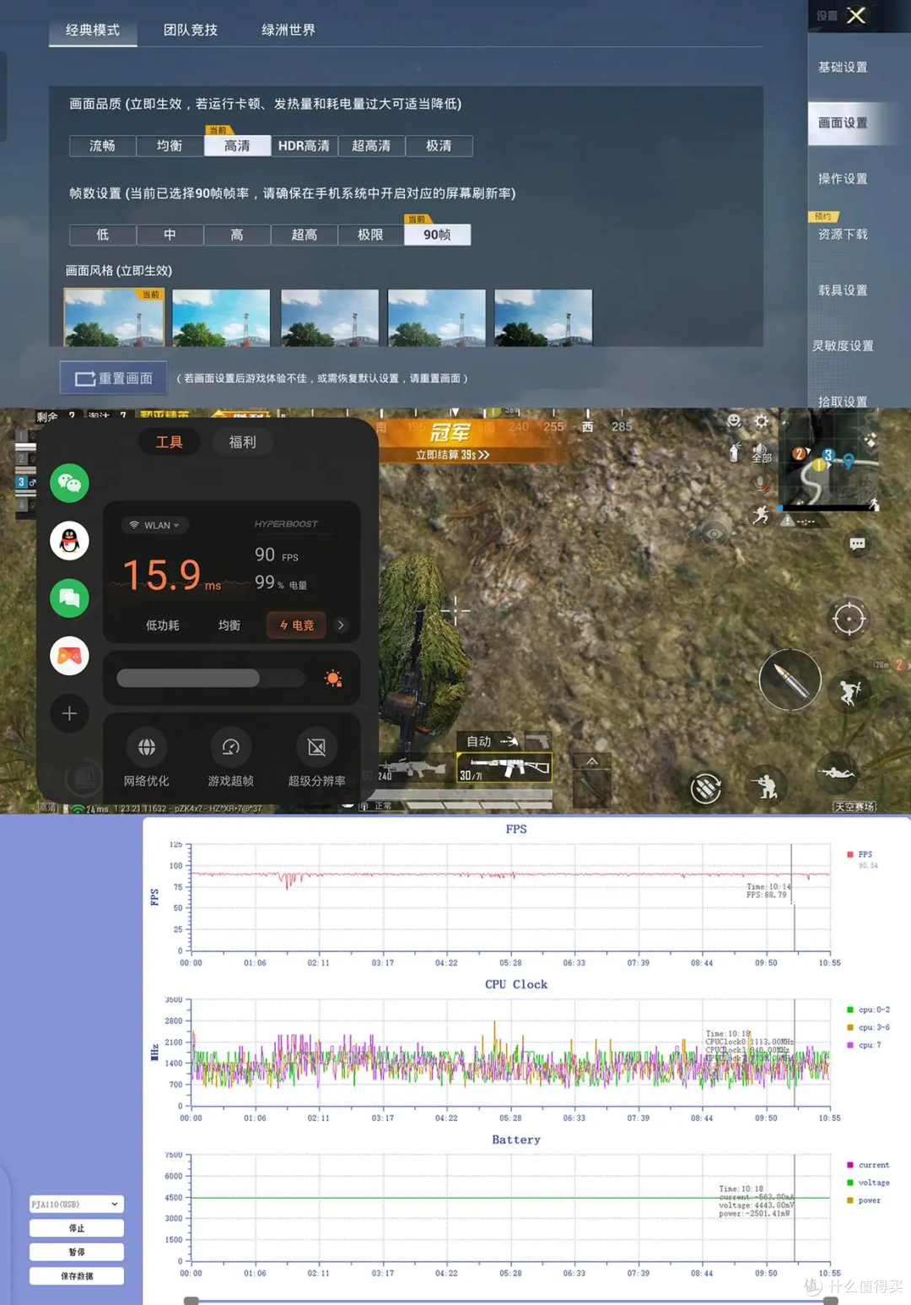Open 资源下载 settings menu
Screen dimensions: 911x1305
pyautogui.click(x=843, y=235)
